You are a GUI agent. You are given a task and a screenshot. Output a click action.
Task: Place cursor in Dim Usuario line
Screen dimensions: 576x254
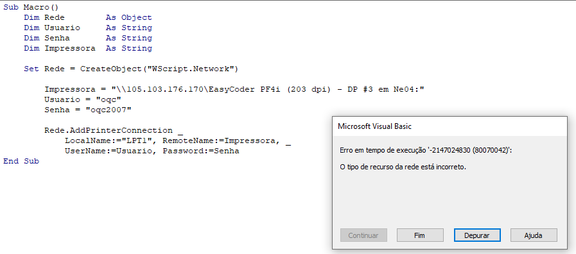[88, 28]
